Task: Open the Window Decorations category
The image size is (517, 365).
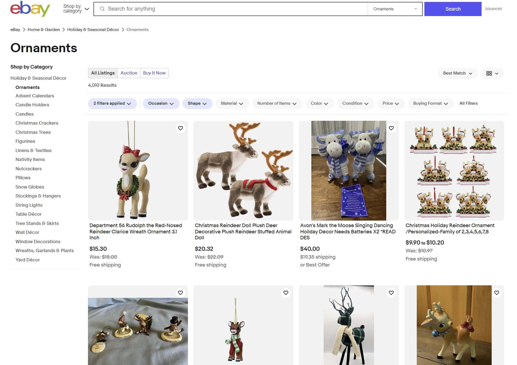Action: click(38, 242)
